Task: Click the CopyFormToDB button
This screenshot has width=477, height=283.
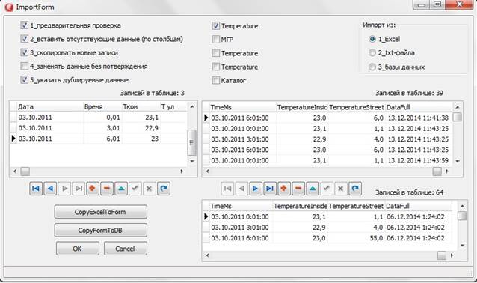Action: pyautogui.click(x=101, y=231)
